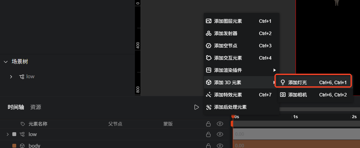This screenshot has width=360, height=148.
Task: Expand the low node in scene tree
Action: coord(11,77)
